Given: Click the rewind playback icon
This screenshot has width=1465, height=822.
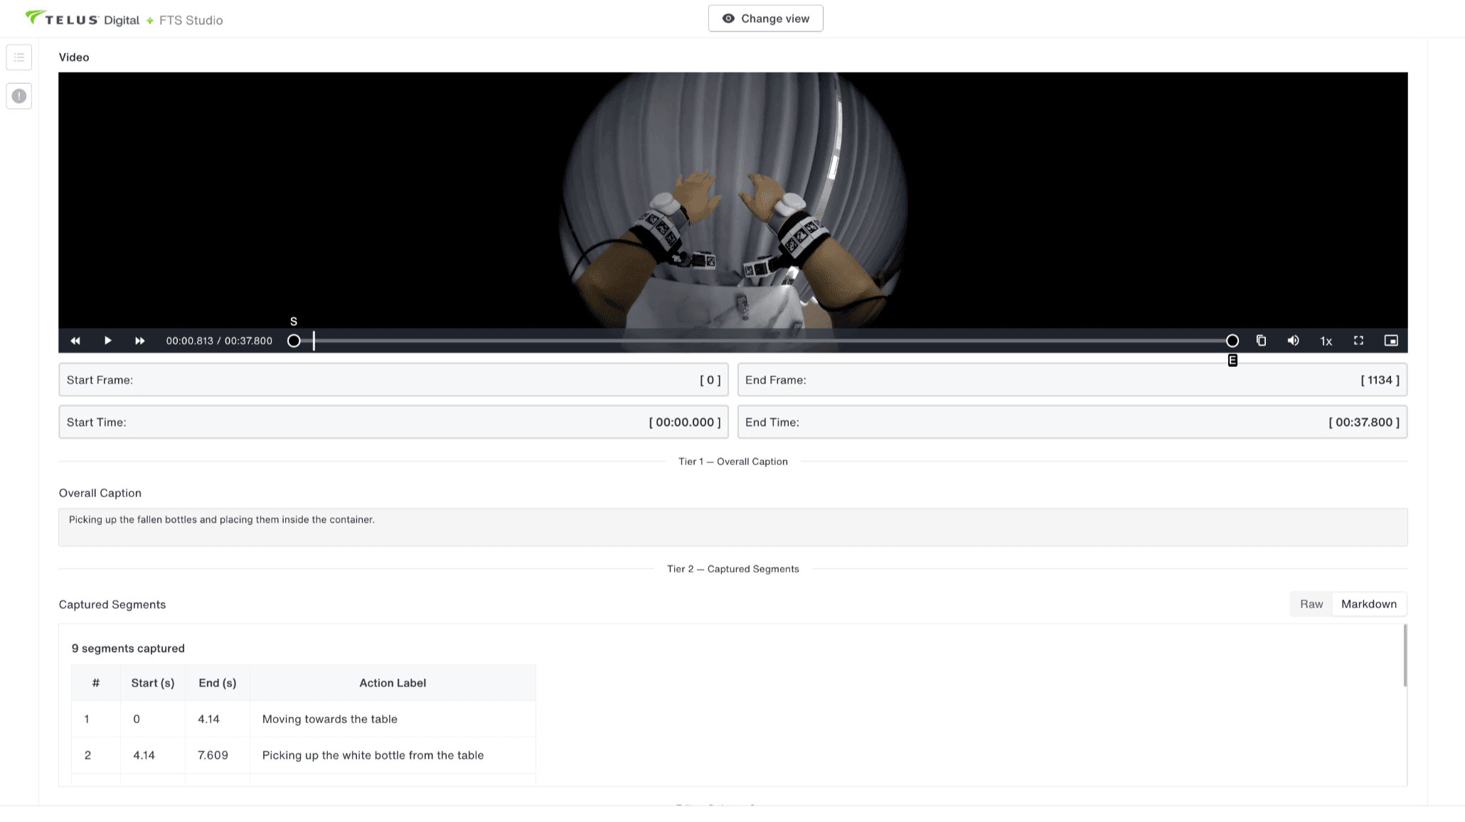Looking at the screenshot, I should click(75, 341).
